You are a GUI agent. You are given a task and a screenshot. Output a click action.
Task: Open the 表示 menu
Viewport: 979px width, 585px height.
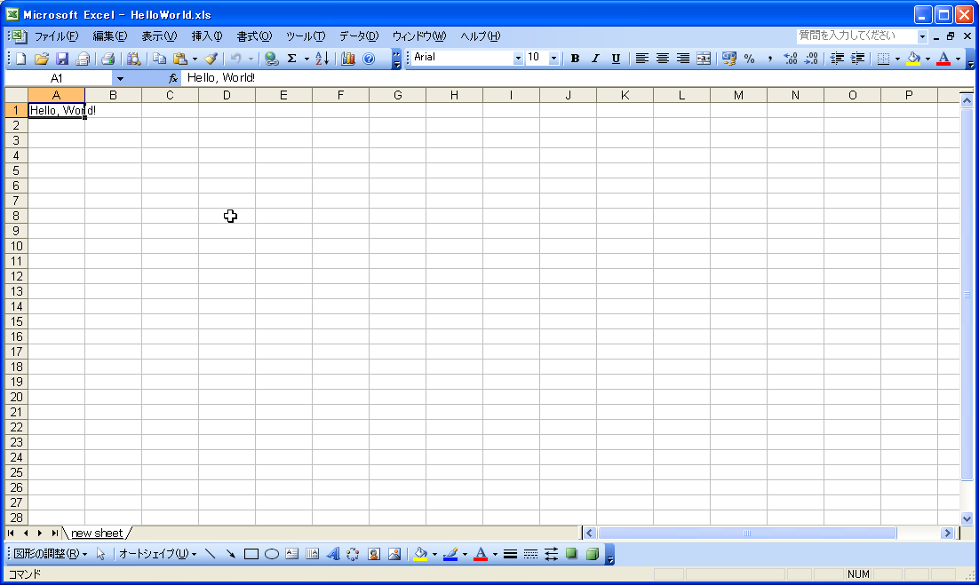pyautogui.click(x=159, y=36)
